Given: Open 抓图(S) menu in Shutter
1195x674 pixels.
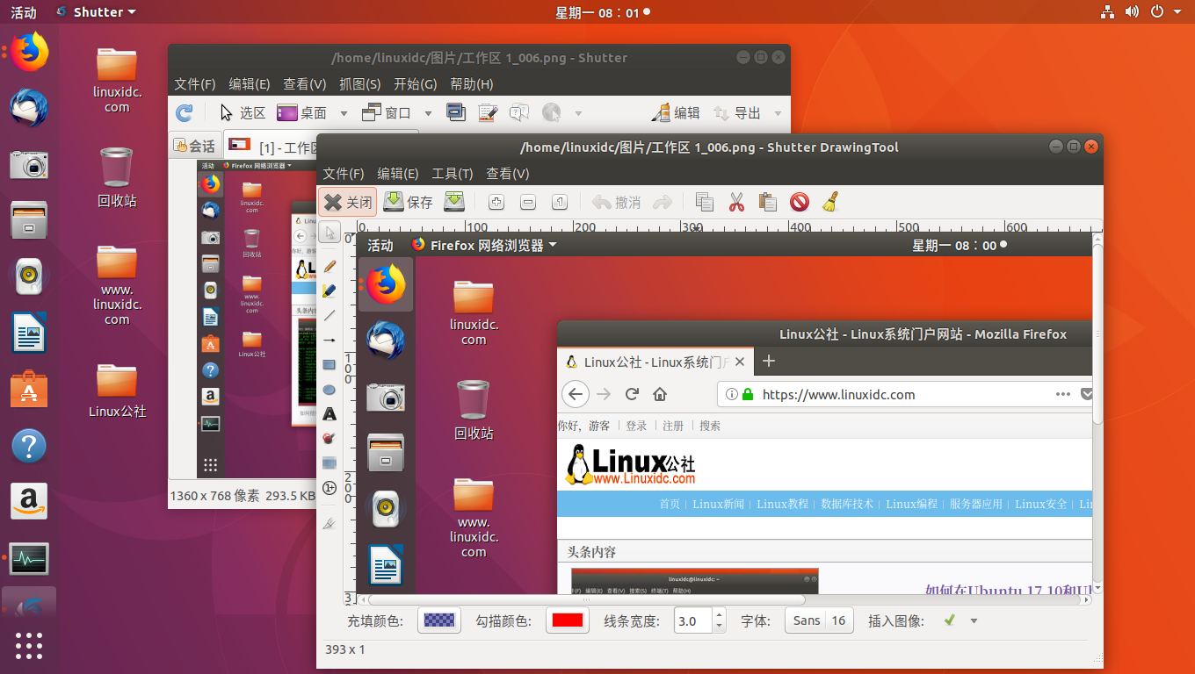Looking at the screenshot, I should pyautogui.click(x=360, y=84).
